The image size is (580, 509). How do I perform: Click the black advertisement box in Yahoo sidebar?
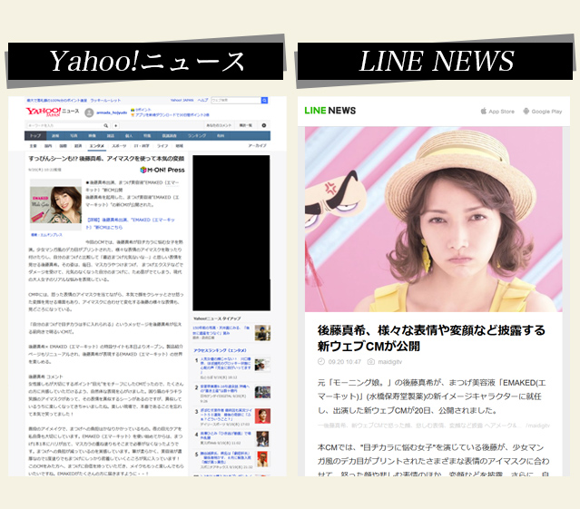pos(231,233)
